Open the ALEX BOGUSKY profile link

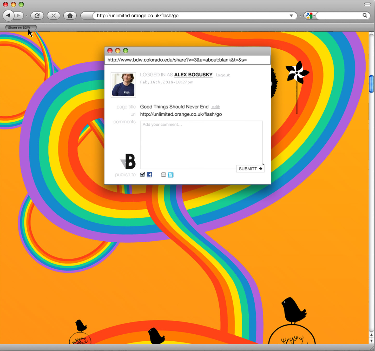point(193,75)
